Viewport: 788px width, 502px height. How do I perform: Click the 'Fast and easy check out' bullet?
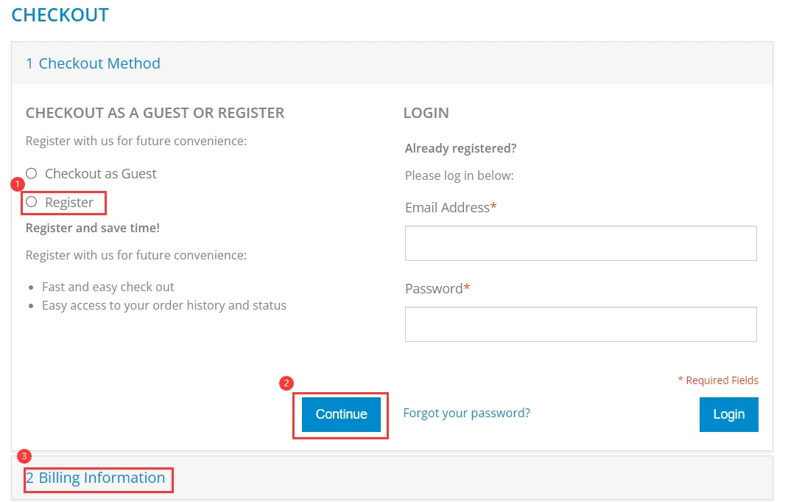[108, 287]
